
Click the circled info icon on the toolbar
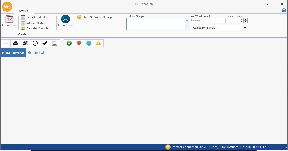click(35, 43)
